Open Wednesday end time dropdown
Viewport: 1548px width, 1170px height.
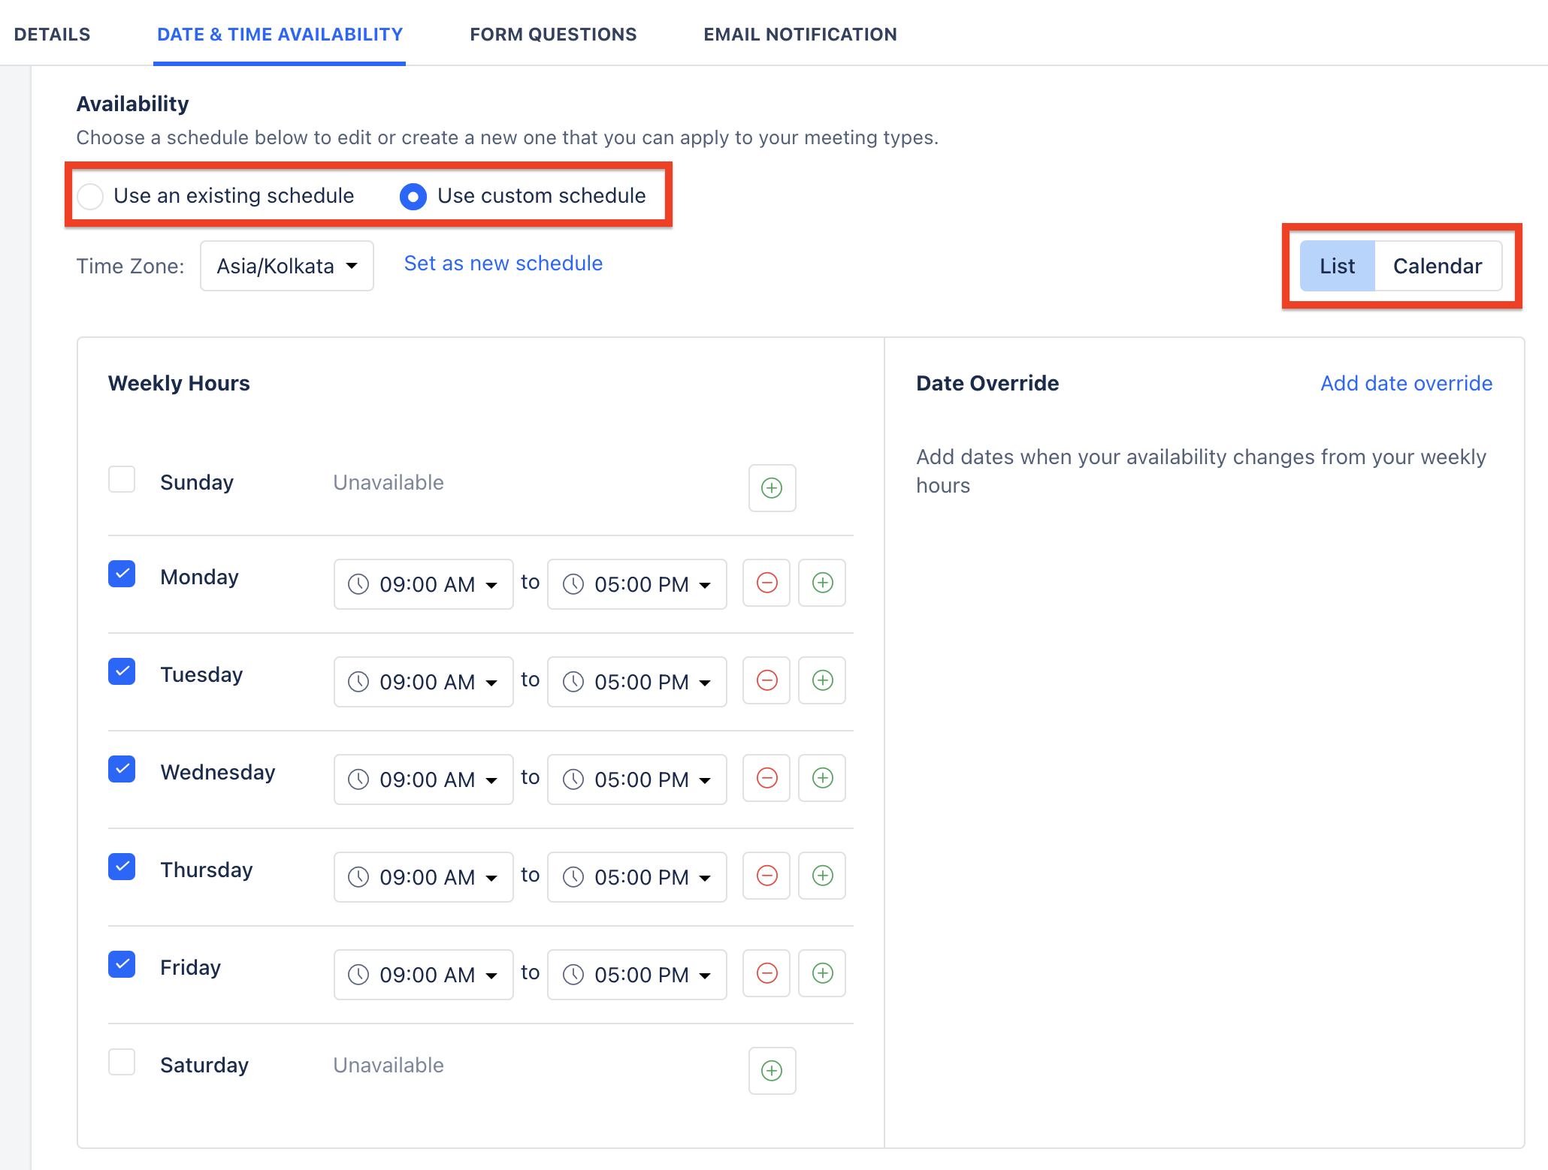(x=637, y=779)
